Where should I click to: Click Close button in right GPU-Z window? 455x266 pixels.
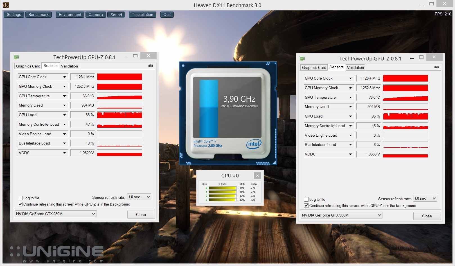(x=427, y=216)
